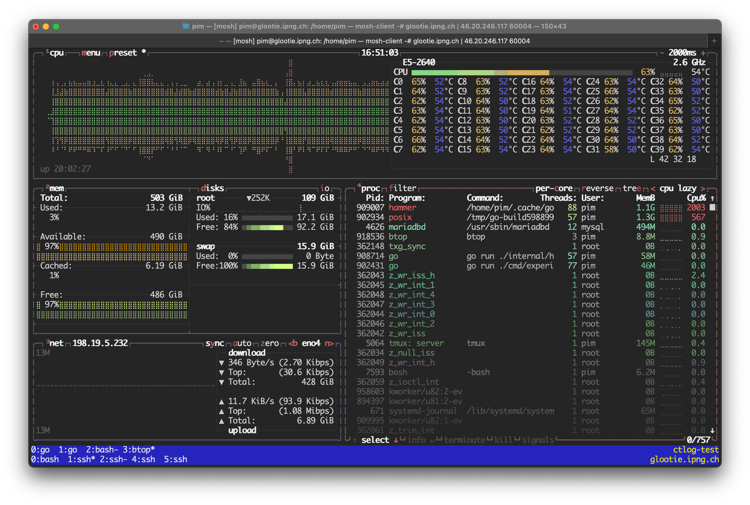Cycle the preset option
The height and width of the screenshot is (505, 750).
pos(123,53)
